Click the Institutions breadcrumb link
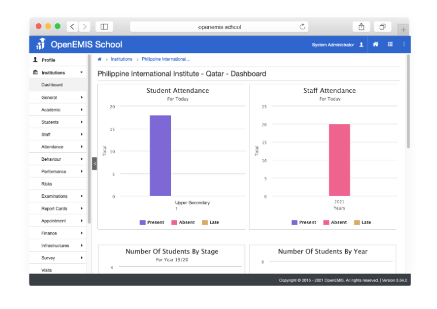 pos(122,59)
